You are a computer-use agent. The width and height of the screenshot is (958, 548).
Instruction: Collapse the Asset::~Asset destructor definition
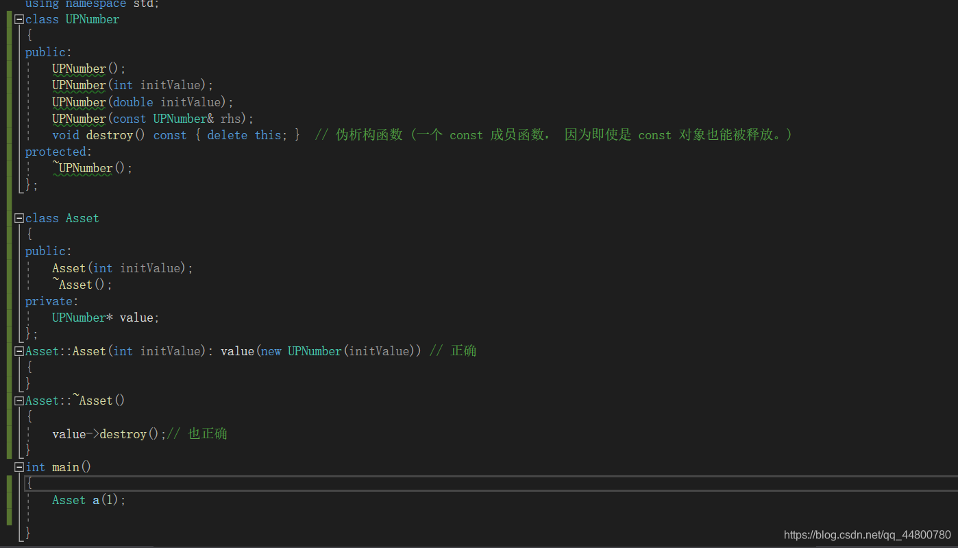coord(19,401)
